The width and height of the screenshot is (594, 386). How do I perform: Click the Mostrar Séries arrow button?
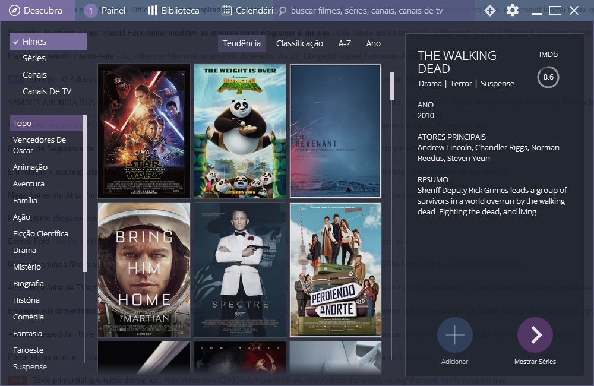pyautogui.click(x=535, y=335)
